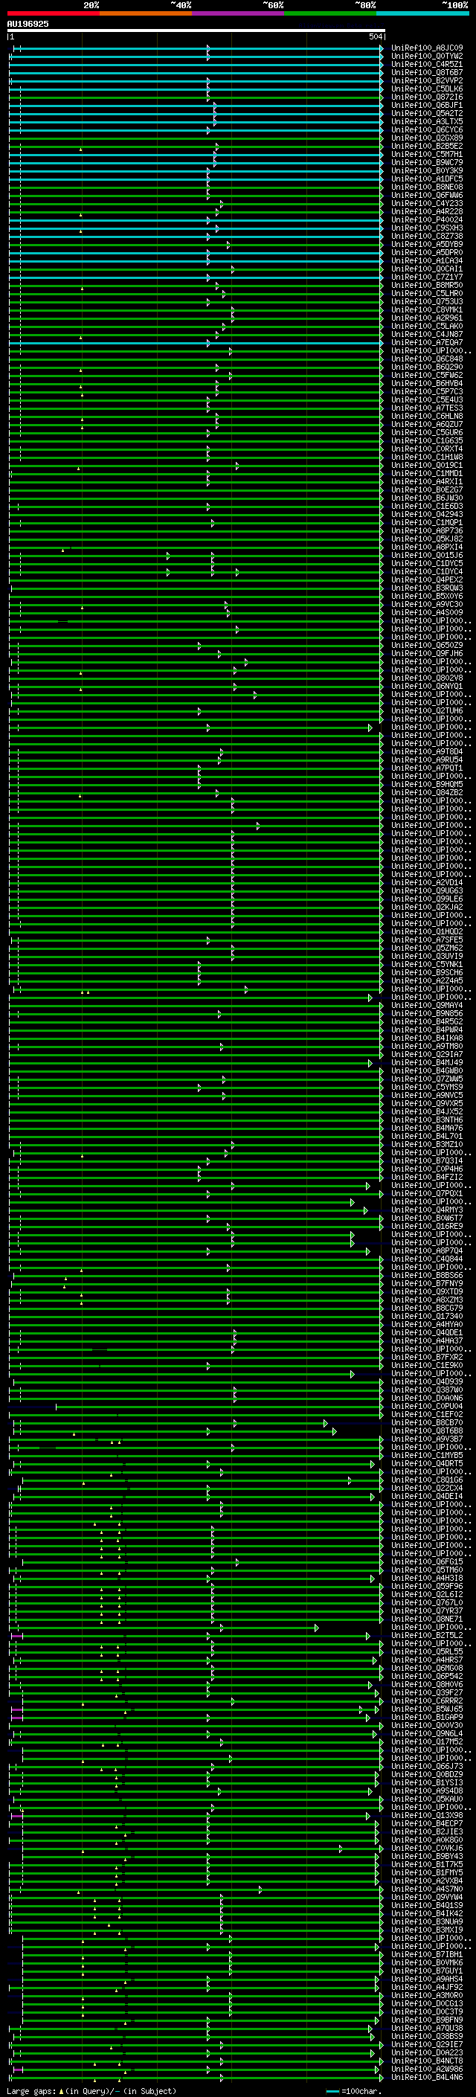Open hit UniRef100_C5DLK6
The image size is (476, 2097).
(426, 89)
